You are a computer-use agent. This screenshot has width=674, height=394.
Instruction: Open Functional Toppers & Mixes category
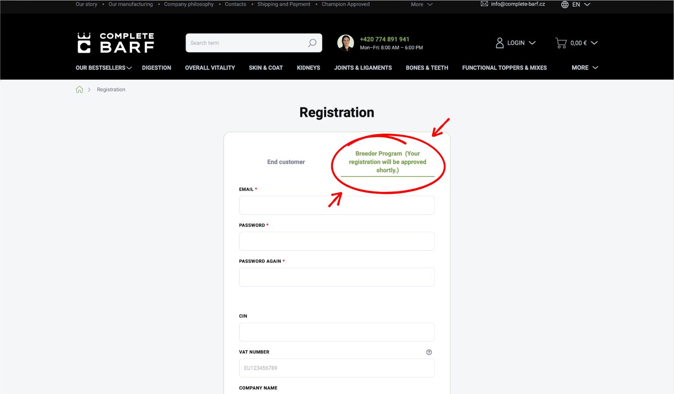tap(504, 67)
